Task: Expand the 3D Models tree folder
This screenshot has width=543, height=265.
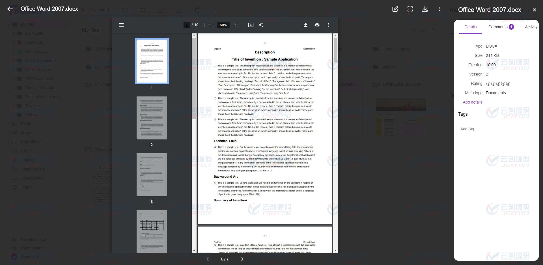Action: click(x=13, y=33)
